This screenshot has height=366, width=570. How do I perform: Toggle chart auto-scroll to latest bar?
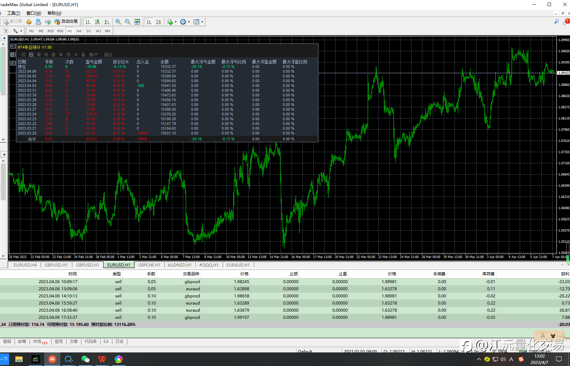click(149, 22)
